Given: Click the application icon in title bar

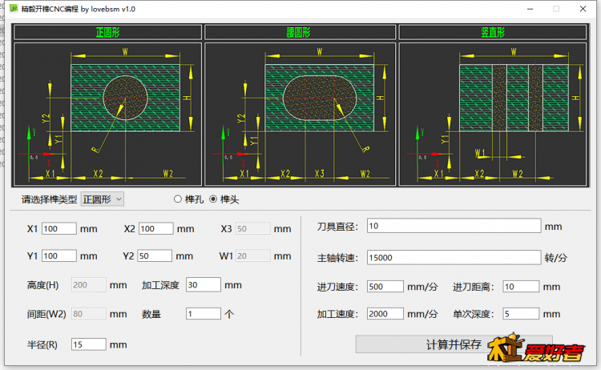Looking at the screenshot, I should coord(14,9).
